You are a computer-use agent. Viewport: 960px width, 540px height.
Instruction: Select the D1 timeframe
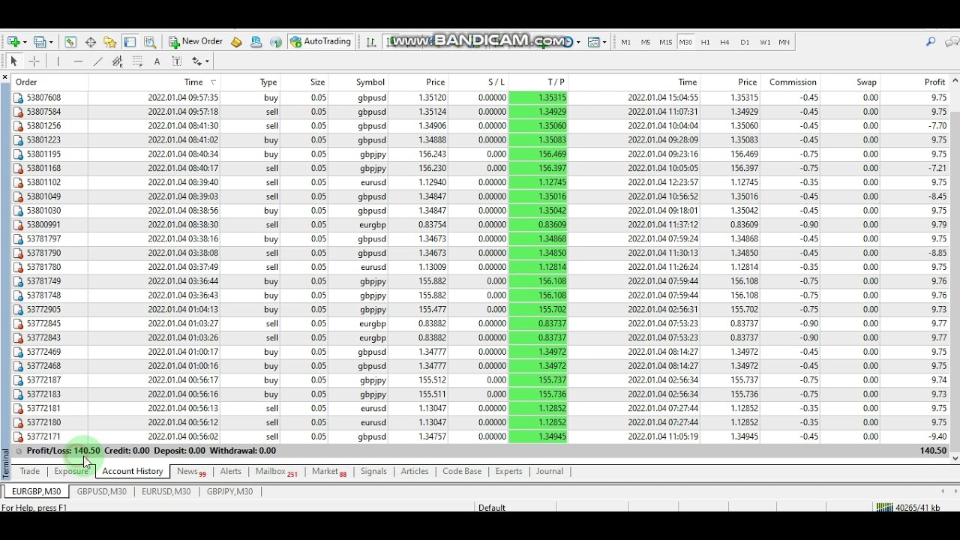pos(745,43)
